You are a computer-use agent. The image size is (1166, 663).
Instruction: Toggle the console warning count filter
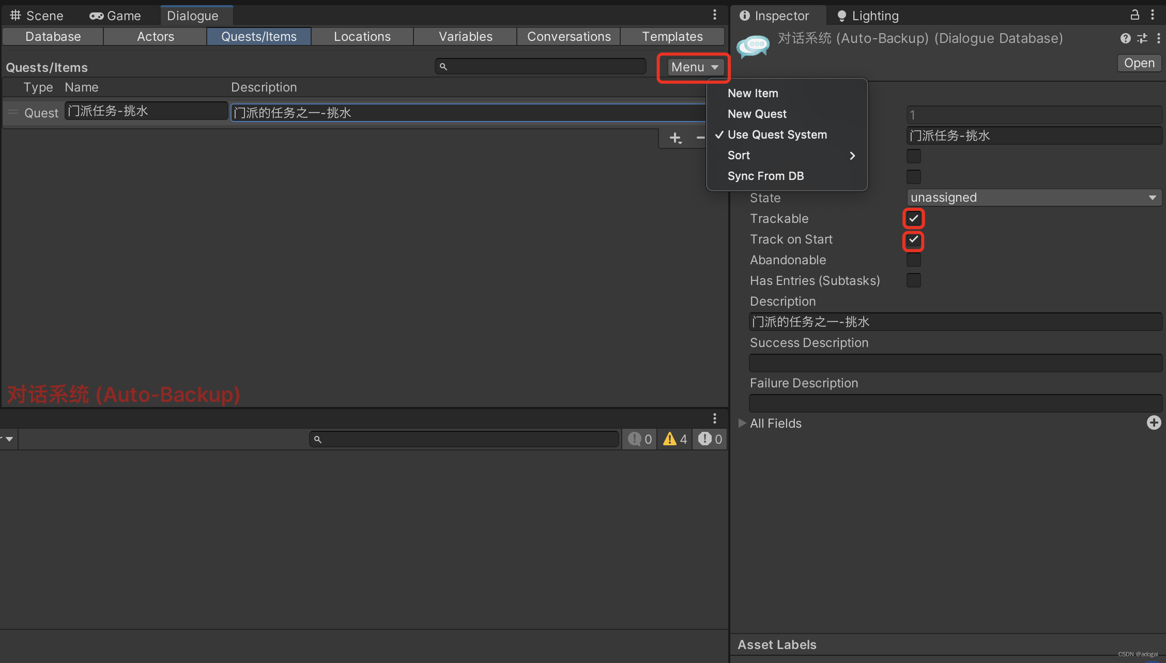(675, 439)
